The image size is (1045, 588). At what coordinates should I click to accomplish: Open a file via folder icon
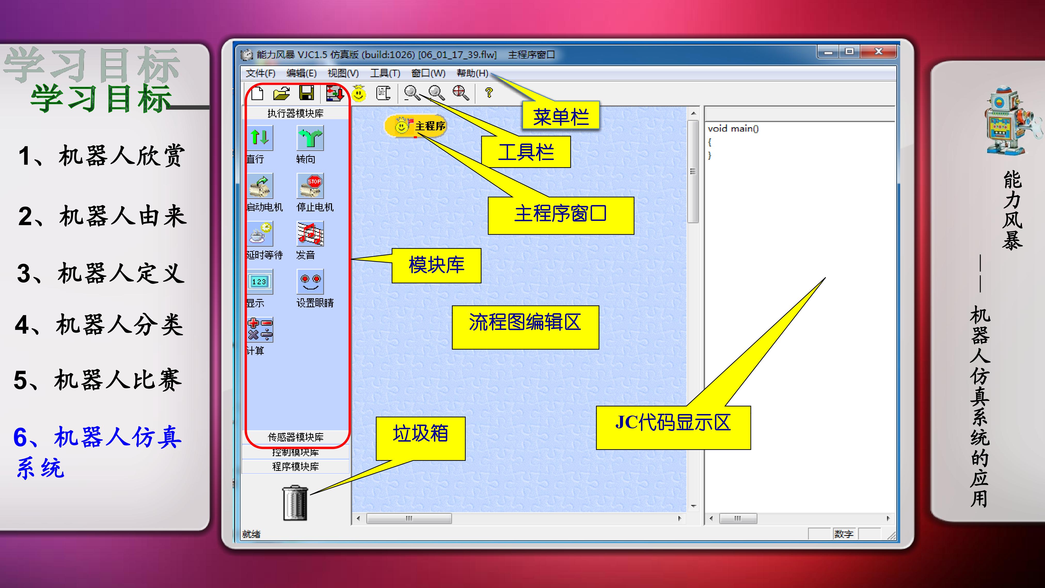pyautogui.click(x=282, y=93)
